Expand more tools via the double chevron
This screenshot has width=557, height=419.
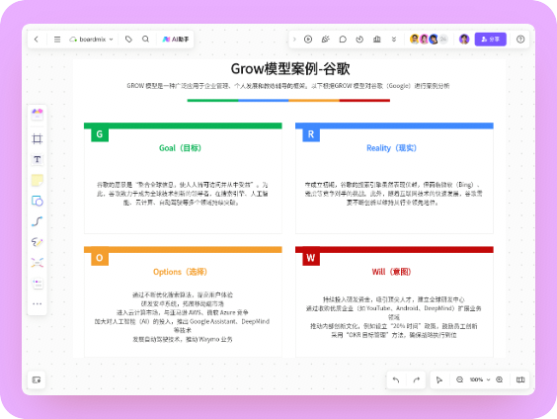pyautogui.click(x=394, y=40)
